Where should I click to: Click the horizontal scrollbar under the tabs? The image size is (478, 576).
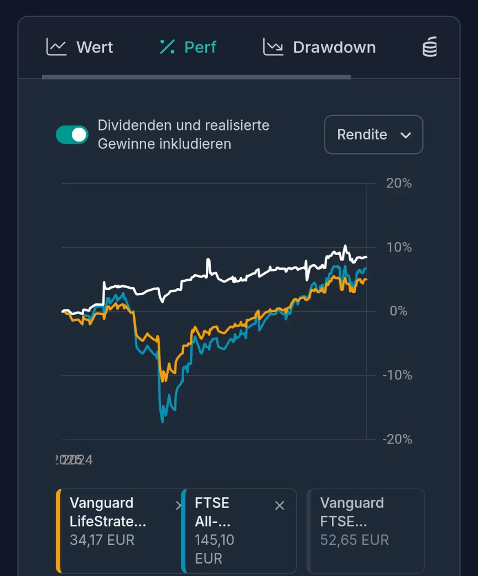196,77
